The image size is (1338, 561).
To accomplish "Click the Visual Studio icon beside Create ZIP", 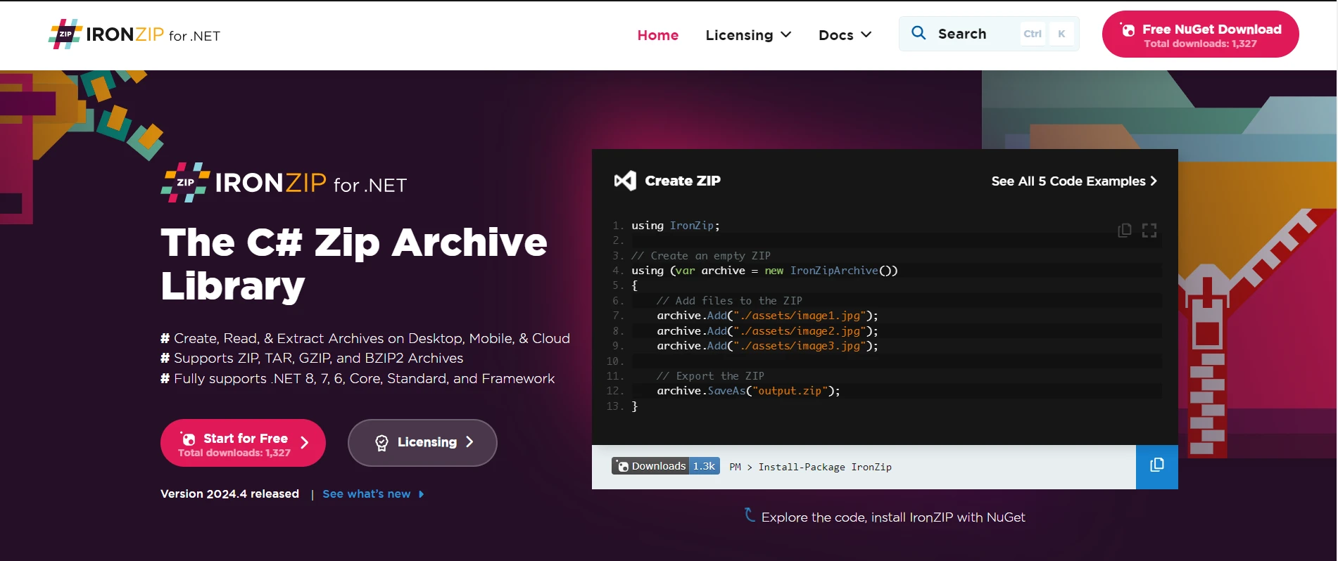I will [625, 181].
